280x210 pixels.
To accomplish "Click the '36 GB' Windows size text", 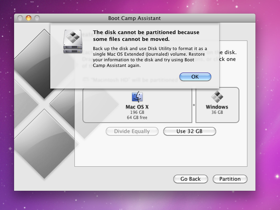I will click(x=217, y=112).
